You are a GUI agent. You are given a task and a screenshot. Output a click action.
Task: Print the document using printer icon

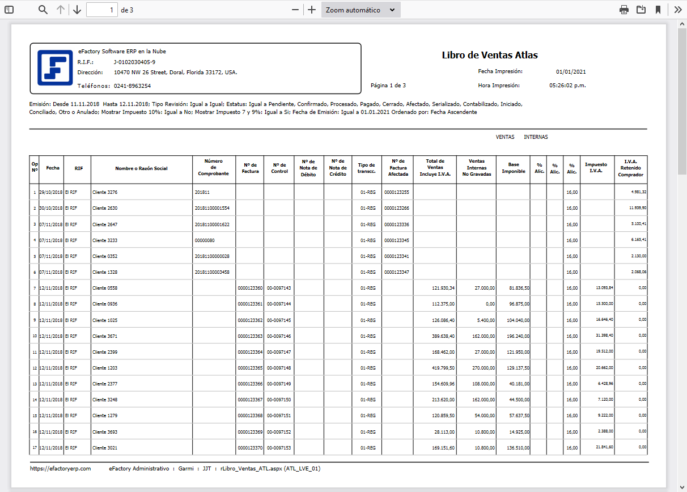(624, 10)
